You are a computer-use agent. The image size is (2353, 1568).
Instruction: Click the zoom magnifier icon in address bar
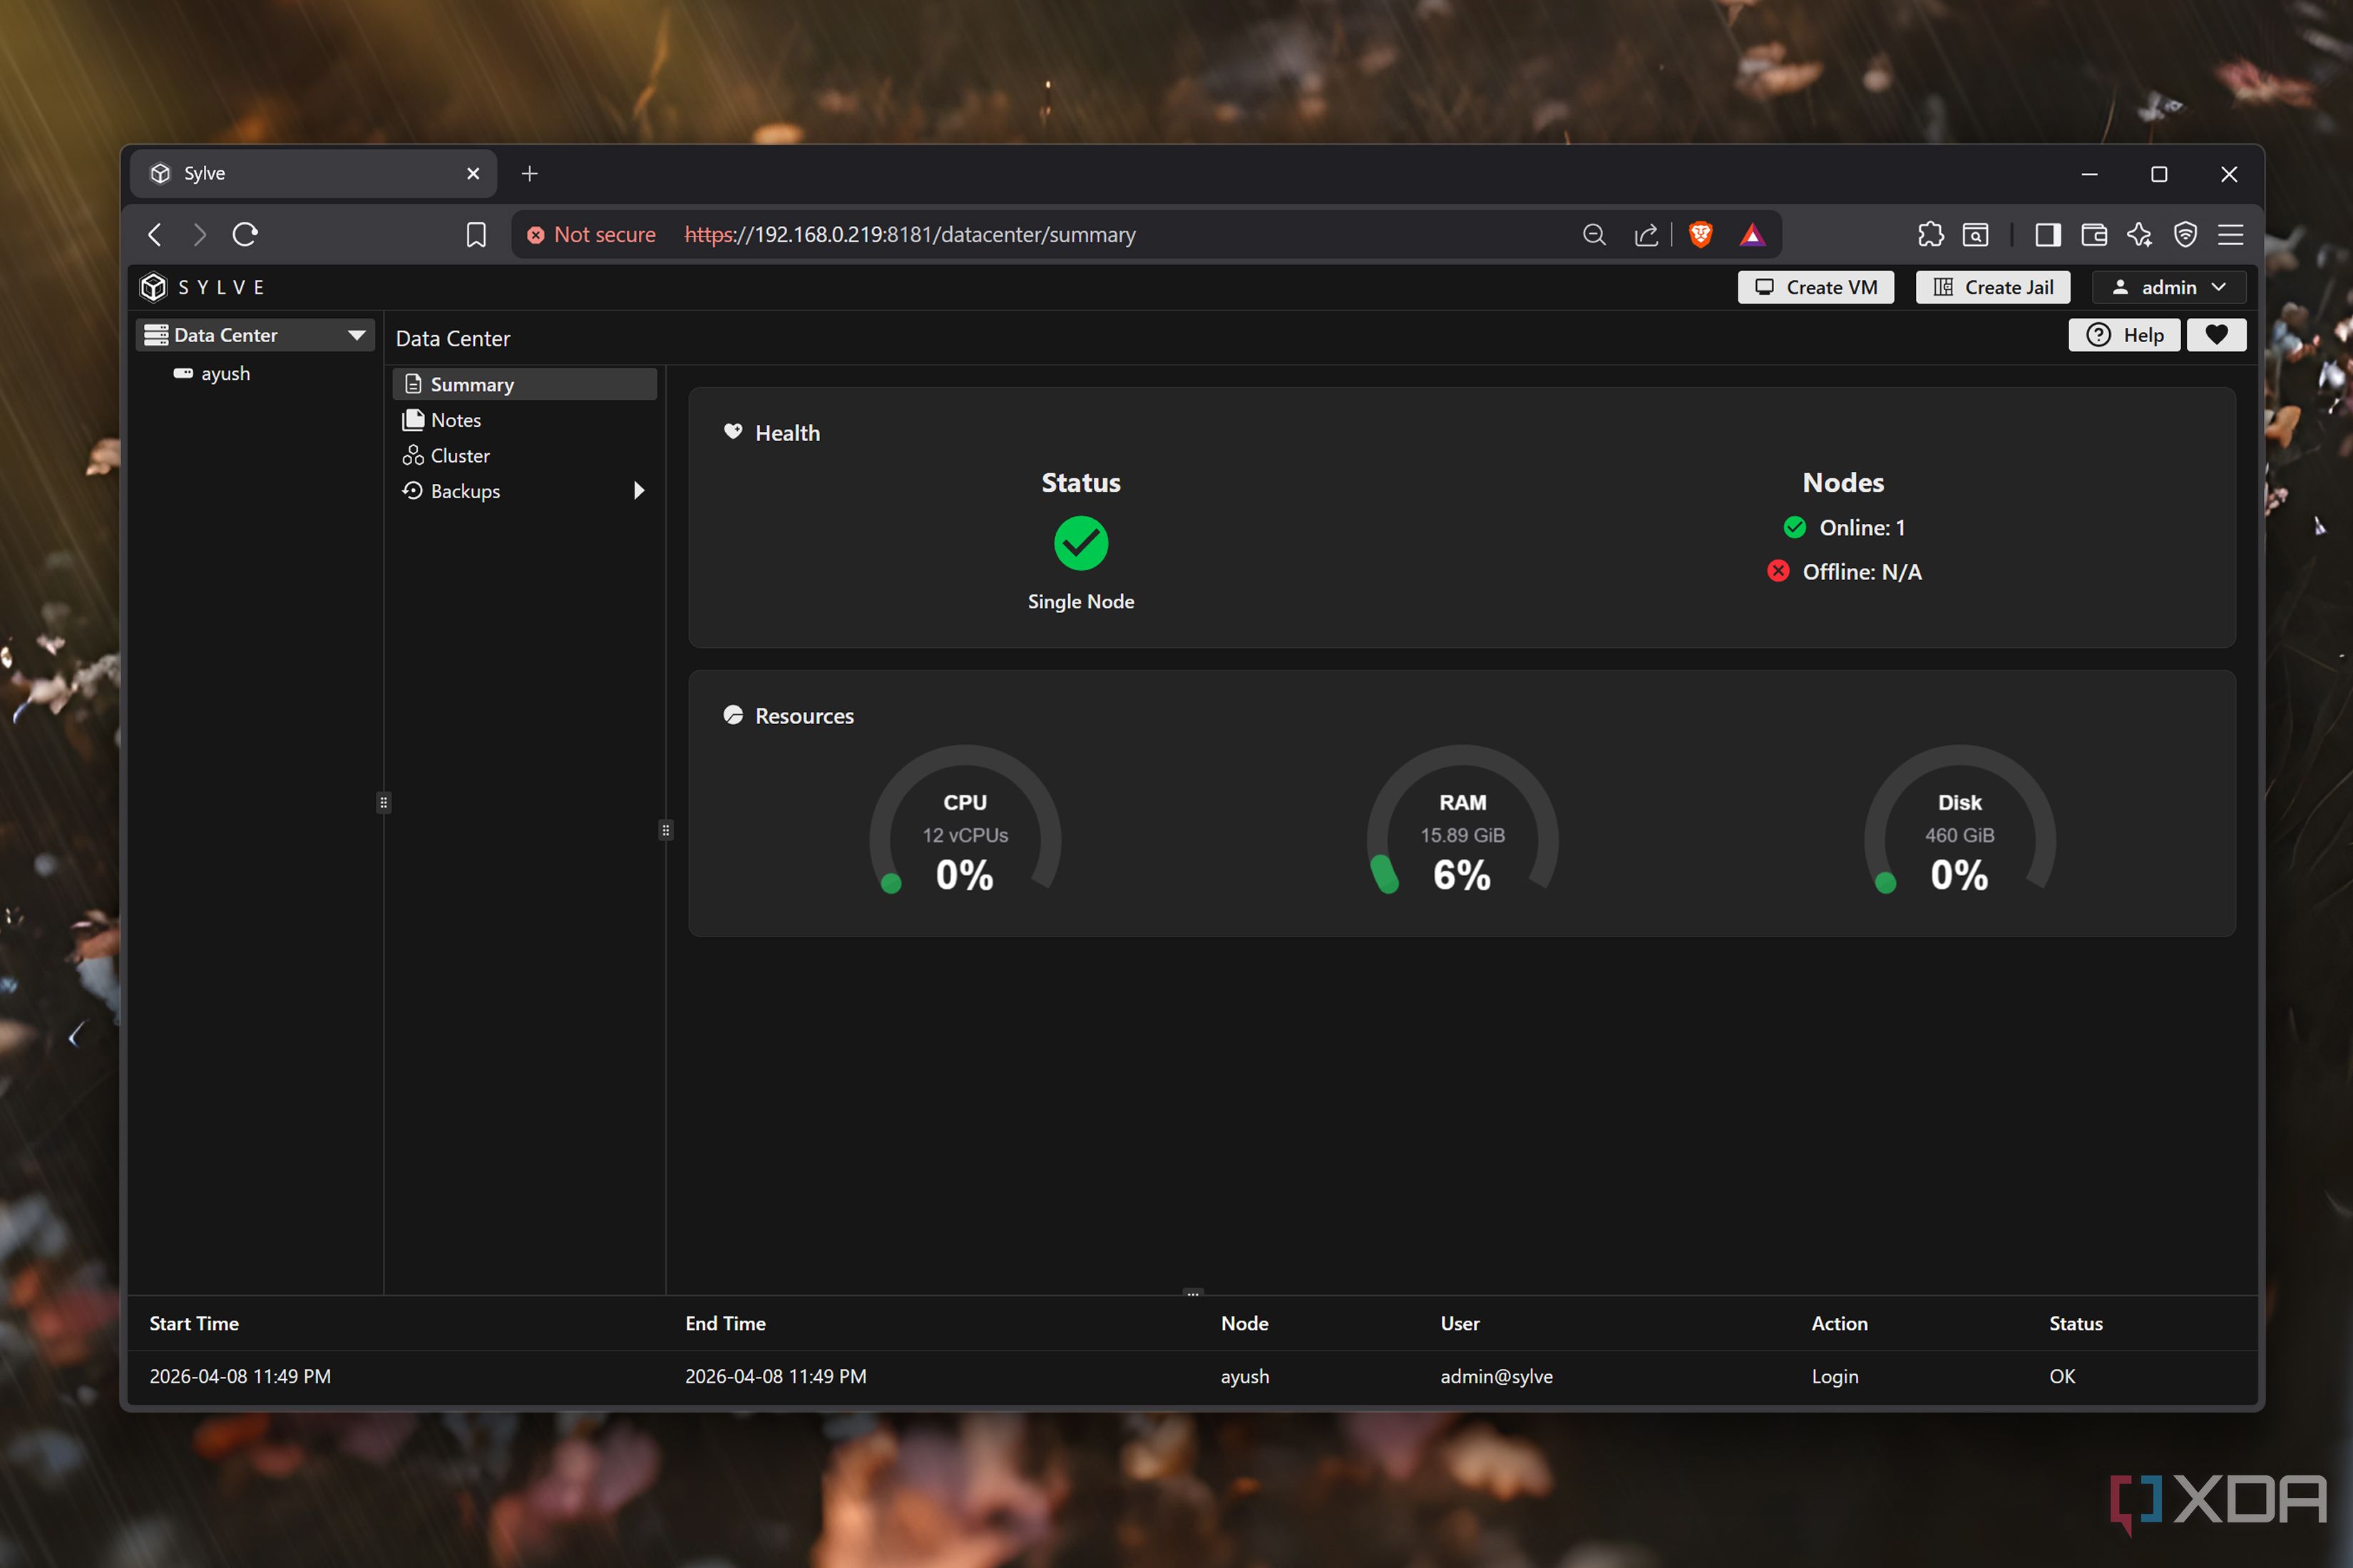(1594, 234)
